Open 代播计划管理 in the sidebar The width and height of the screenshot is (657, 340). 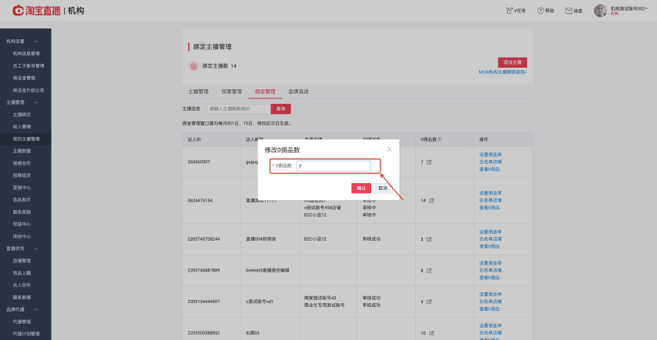pos(26,334)
